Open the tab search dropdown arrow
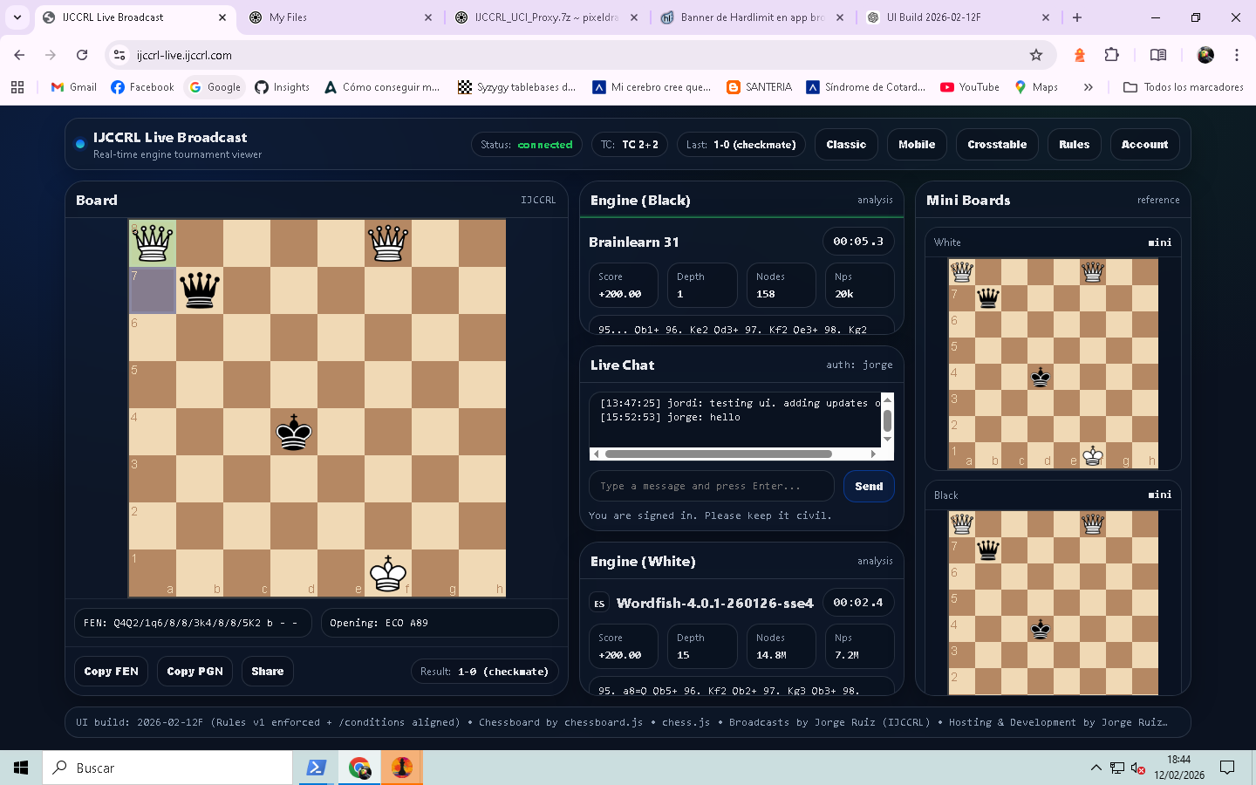 [x=17, y=17]
